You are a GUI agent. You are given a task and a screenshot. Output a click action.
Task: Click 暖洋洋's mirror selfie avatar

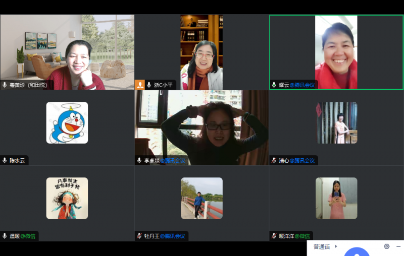pos(336,198)
